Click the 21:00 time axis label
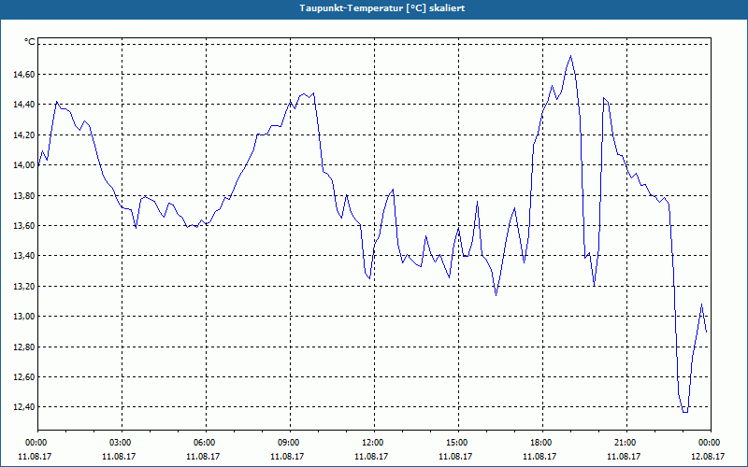The width and height of the screenshot is (748, 467). 626,443
